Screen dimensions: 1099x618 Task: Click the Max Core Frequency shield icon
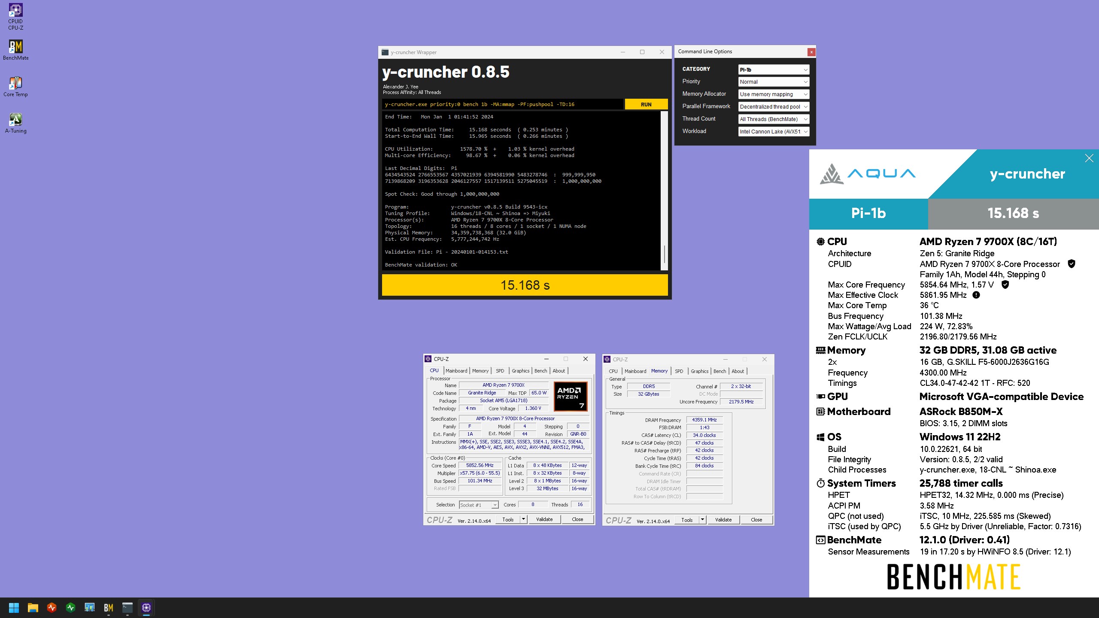(x=1005, y=285)
